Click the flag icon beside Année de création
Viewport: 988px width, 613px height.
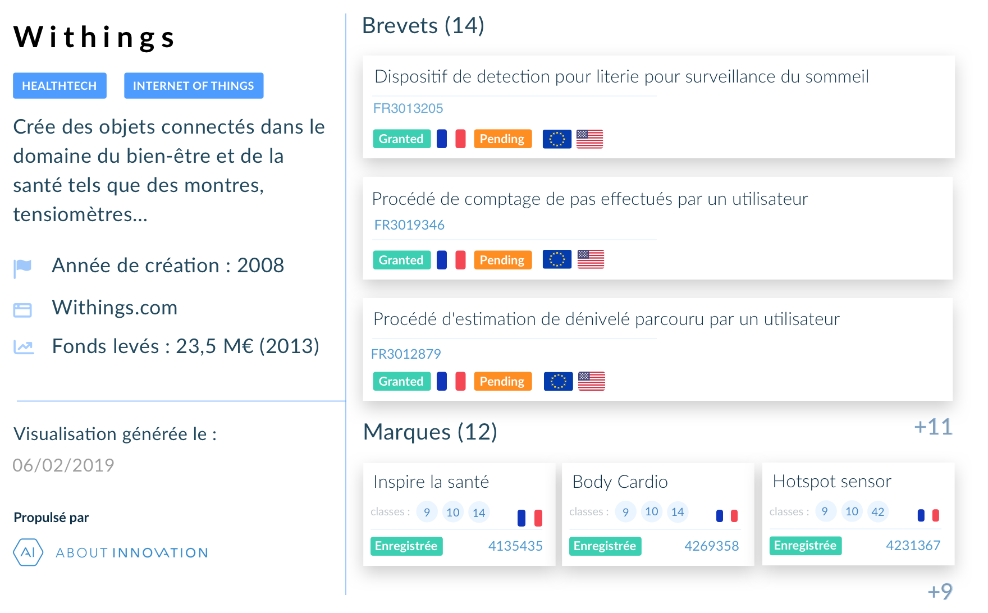coord(22,268)
